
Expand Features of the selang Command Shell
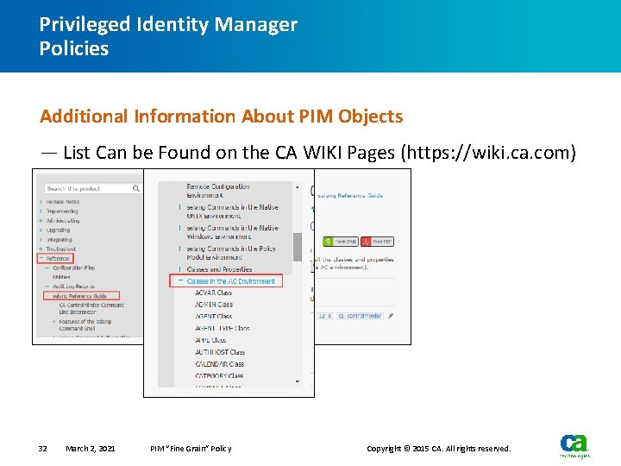coord(53,322)
